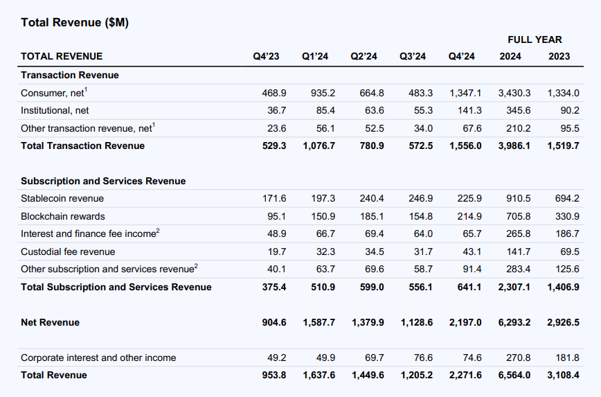Image resolution: width=601 pixels, height=397 pixels.
Task: Select the Total Transaction Revenue row label
Action: pyautogui.click(x=83, y=145)
